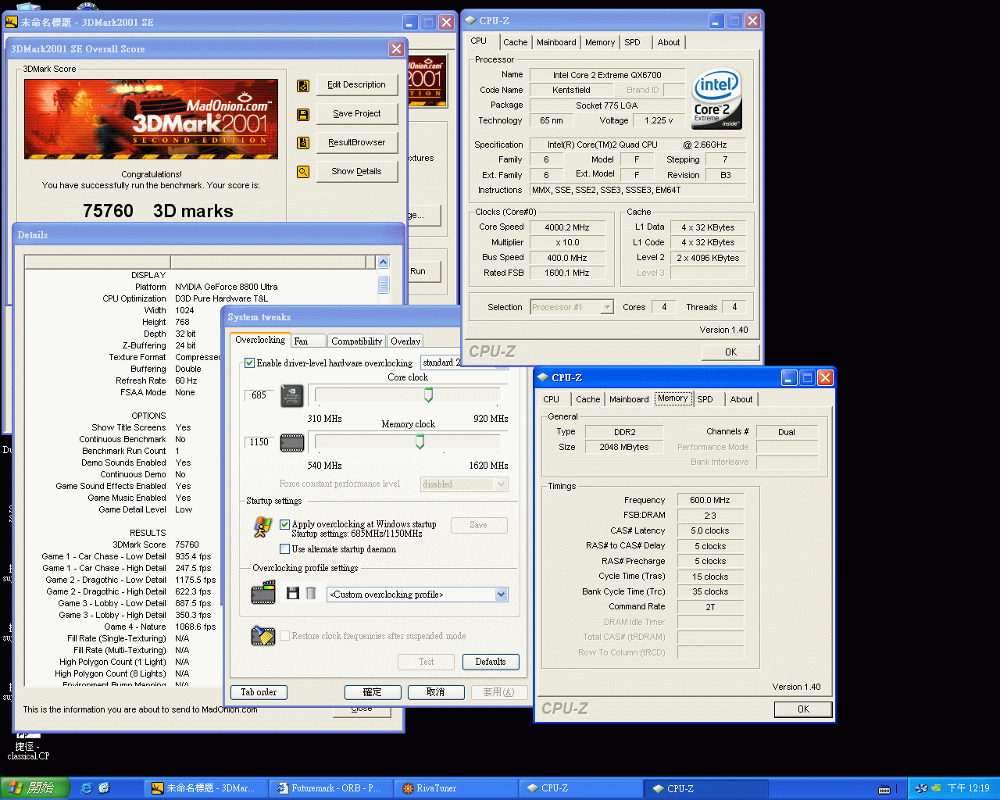Open the standard 2D clock mode dropdown
Screen dimensions: 1000x800
(x=464, y=362)
